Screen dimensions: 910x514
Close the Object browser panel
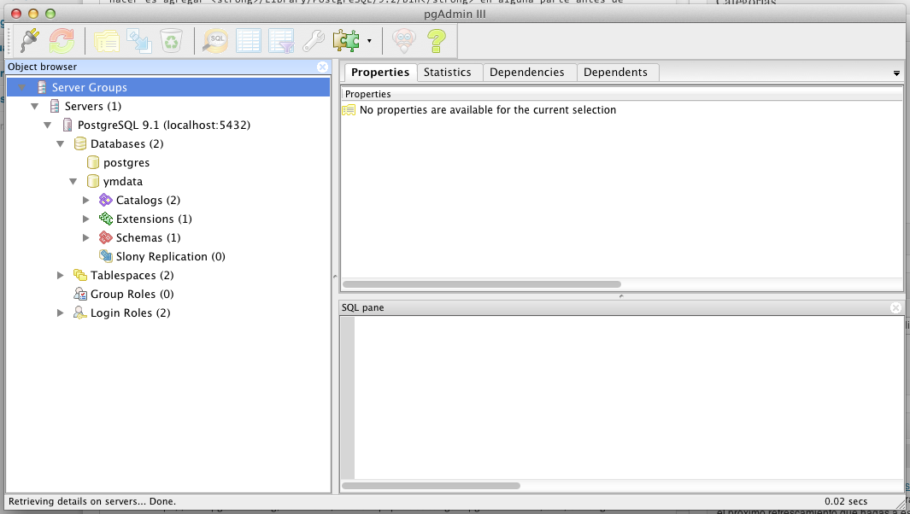[x=322, y=67]
